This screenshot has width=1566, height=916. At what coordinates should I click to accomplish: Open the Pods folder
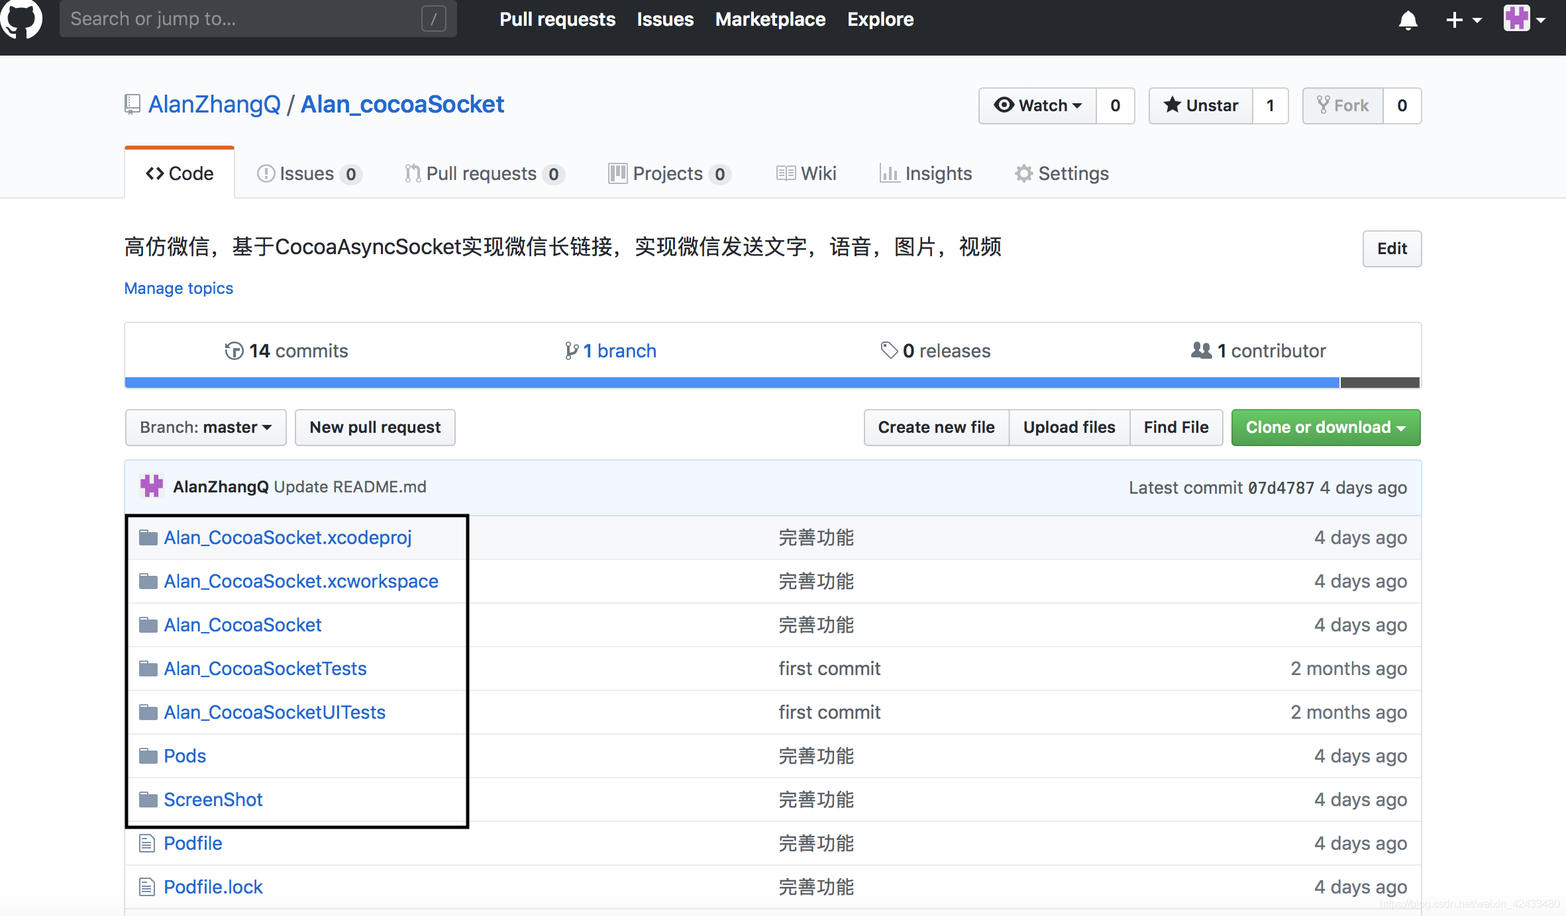tap(185, 756)
